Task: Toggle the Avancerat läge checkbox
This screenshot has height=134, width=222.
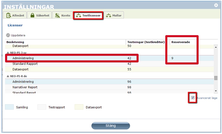Action: 193,98
